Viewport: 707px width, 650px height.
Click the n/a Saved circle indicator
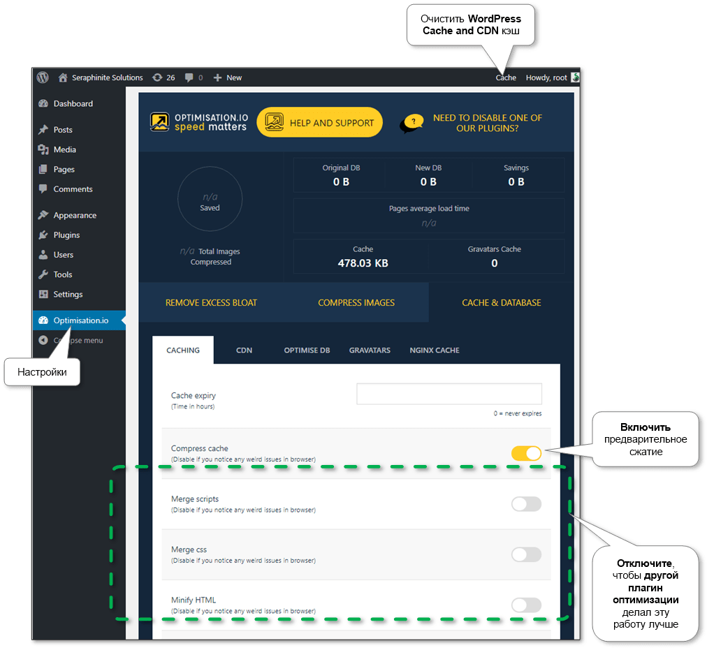pyautogui.click(x=210, y=199)
